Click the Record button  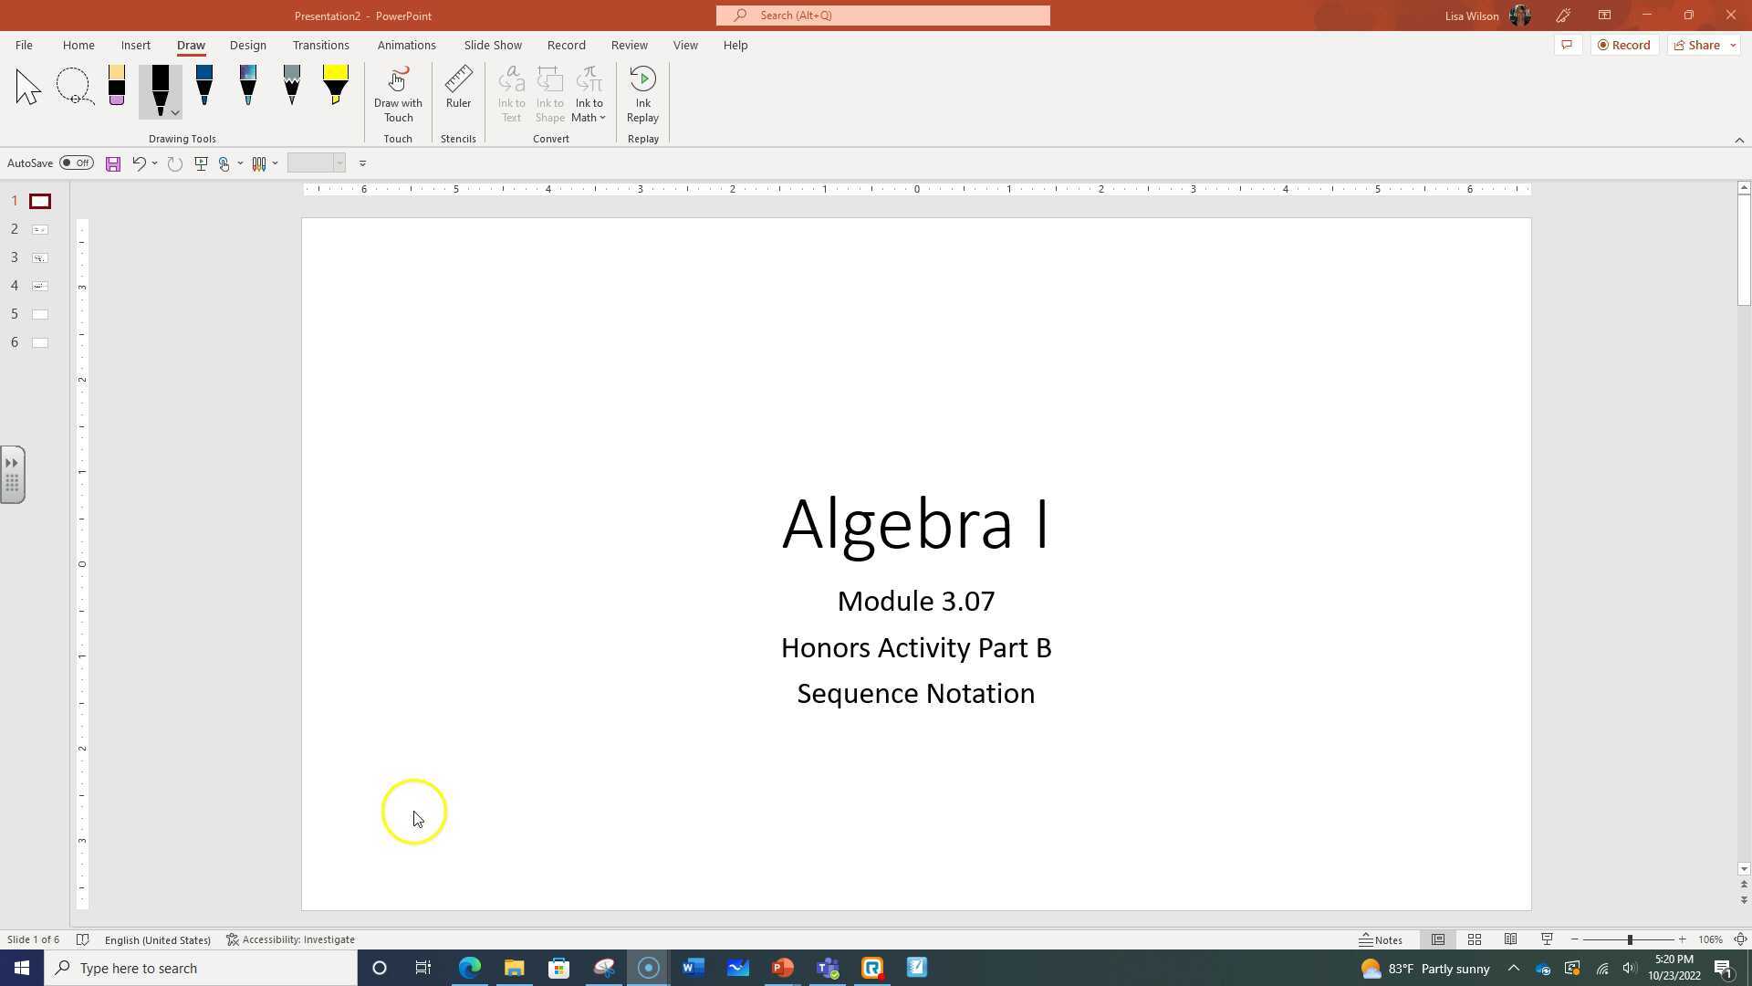click(x=1623, y=45)
